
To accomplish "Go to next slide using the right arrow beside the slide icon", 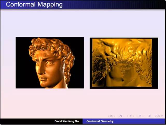I will click(114, 116).
